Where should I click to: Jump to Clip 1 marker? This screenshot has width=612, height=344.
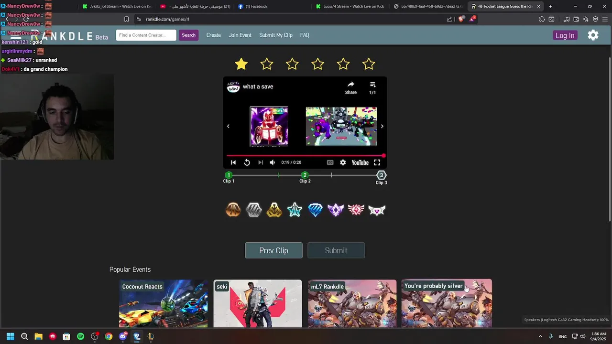point(229,175)
